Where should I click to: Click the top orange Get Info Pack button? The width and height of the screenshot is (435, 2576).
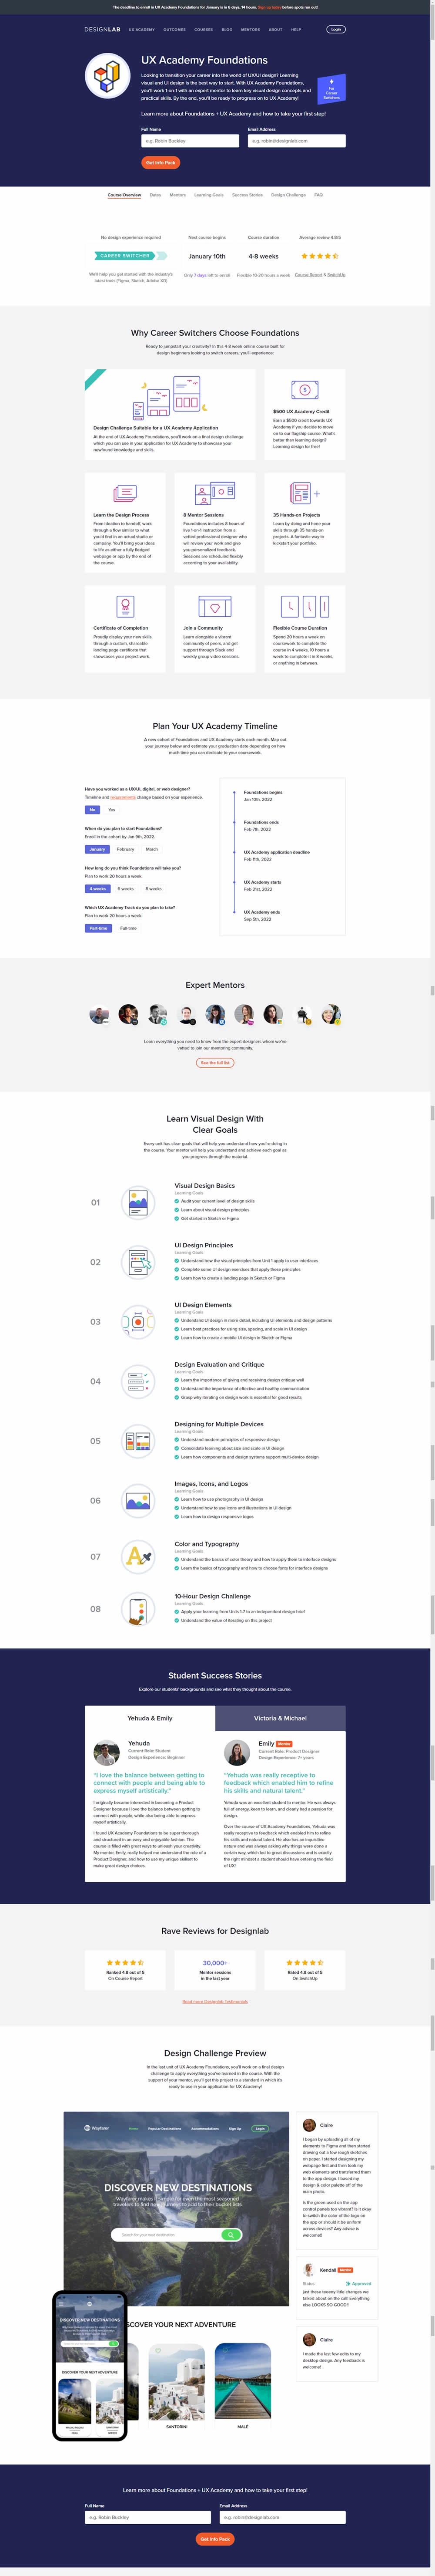click(x=161, y=162)
